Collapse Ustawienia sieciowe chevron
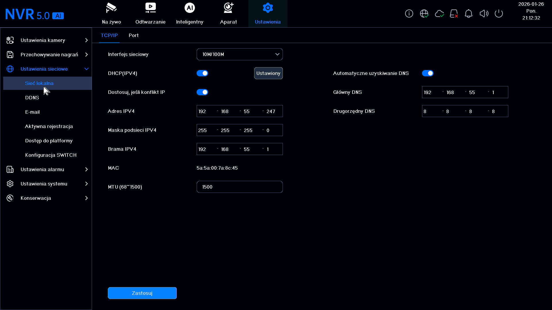552x310 pixels. coord(86,69)
